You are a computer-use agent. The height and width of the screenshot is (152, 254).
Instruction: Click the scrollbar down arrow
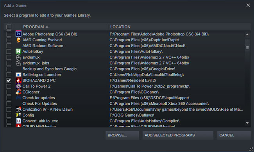coord(247,123)
